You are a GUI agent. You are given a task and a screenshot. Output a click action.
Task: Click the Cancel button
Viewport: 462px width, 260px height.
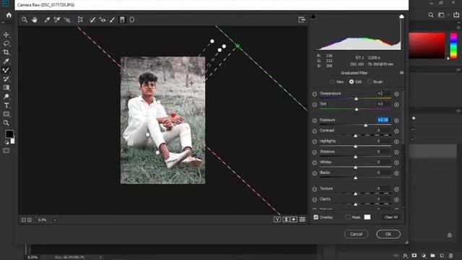click(356, 234)
